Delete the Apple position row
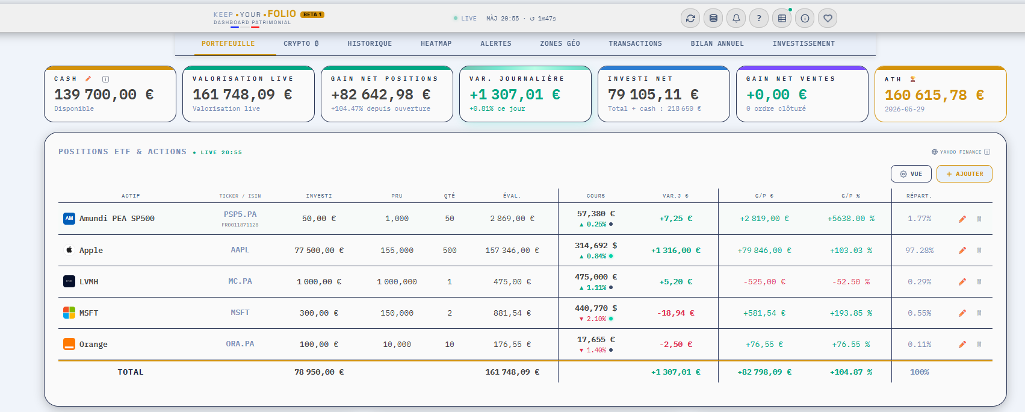The image size is (1025, 412). click(979, 251)
